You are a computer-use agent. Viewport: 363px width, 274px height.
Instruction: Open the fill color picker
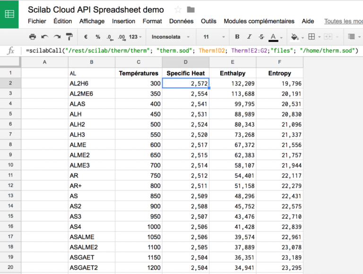(295, 37)
